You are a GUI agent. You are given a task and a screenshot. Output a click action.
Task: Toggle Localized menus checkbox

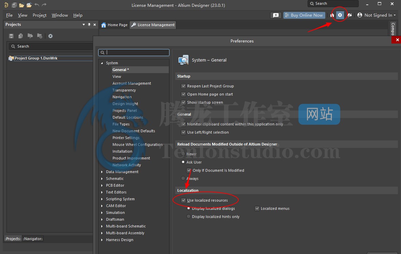[257, 208]
